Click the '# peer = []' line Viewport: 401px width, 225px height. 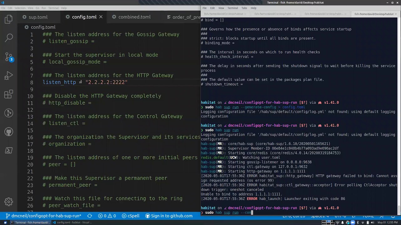[59, 164]
